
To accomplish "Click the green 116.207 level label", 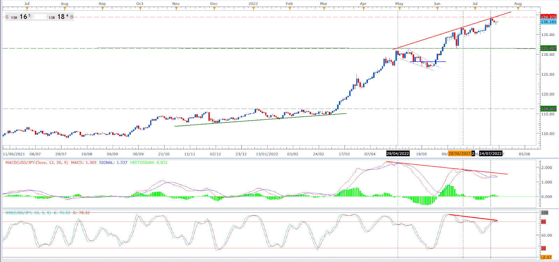I will tap(549, 109).
